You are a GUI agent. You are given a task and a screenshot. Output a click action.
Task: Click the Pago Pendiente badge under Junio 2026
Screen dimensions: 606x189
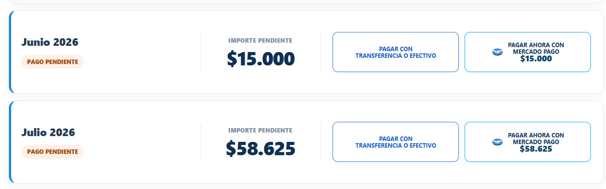52,62
